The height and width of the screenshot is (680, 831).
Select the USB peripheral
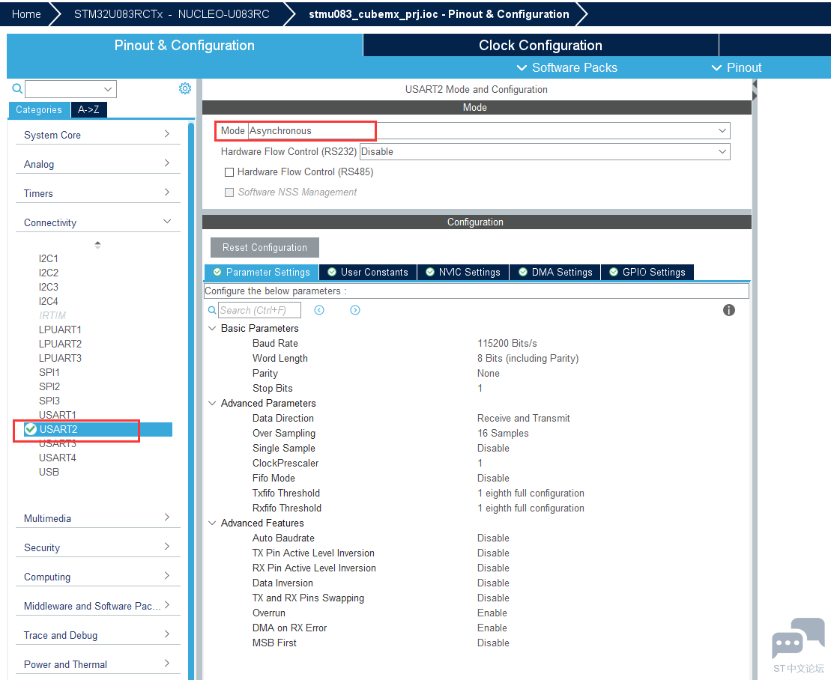49,472
